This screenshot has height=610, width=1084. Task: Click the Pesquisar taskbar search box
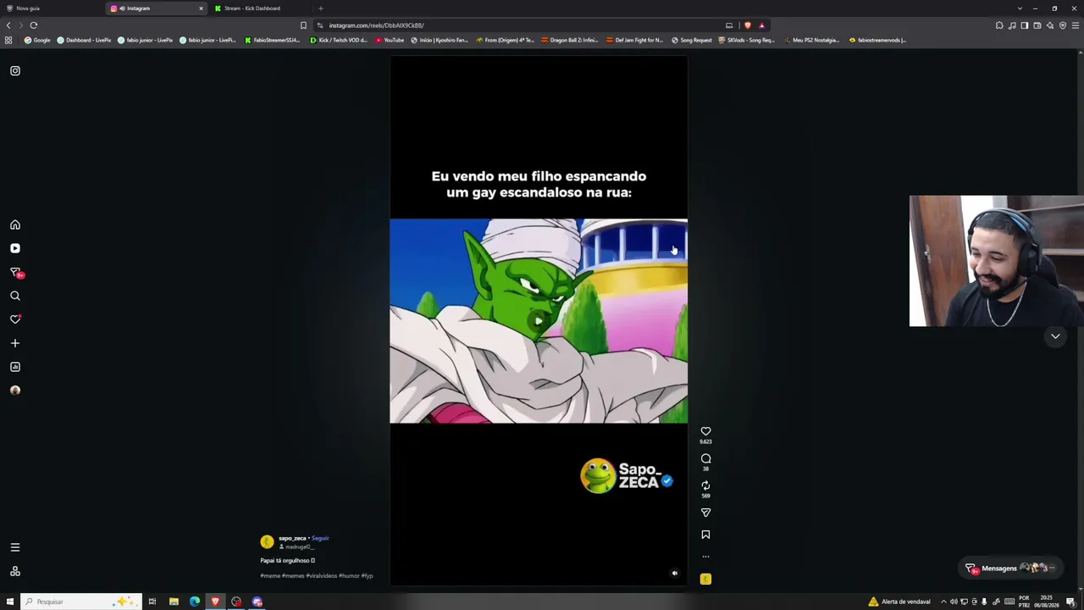pos(80,602)
